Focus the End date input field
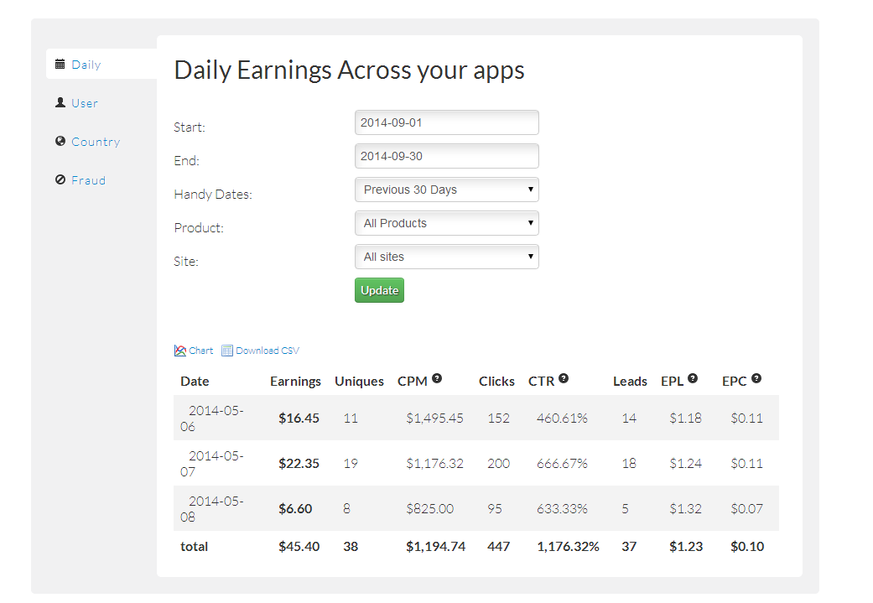873x603 pixels. (x=447, y=156)
